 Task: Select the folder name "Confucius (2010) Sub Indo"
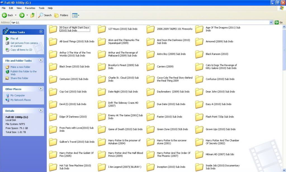220,79
